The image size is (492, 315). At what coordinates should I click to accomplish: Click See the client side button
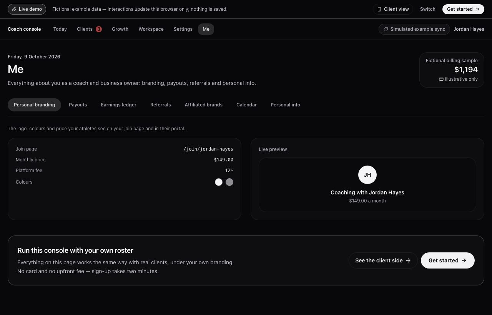[x=383, y=260]
